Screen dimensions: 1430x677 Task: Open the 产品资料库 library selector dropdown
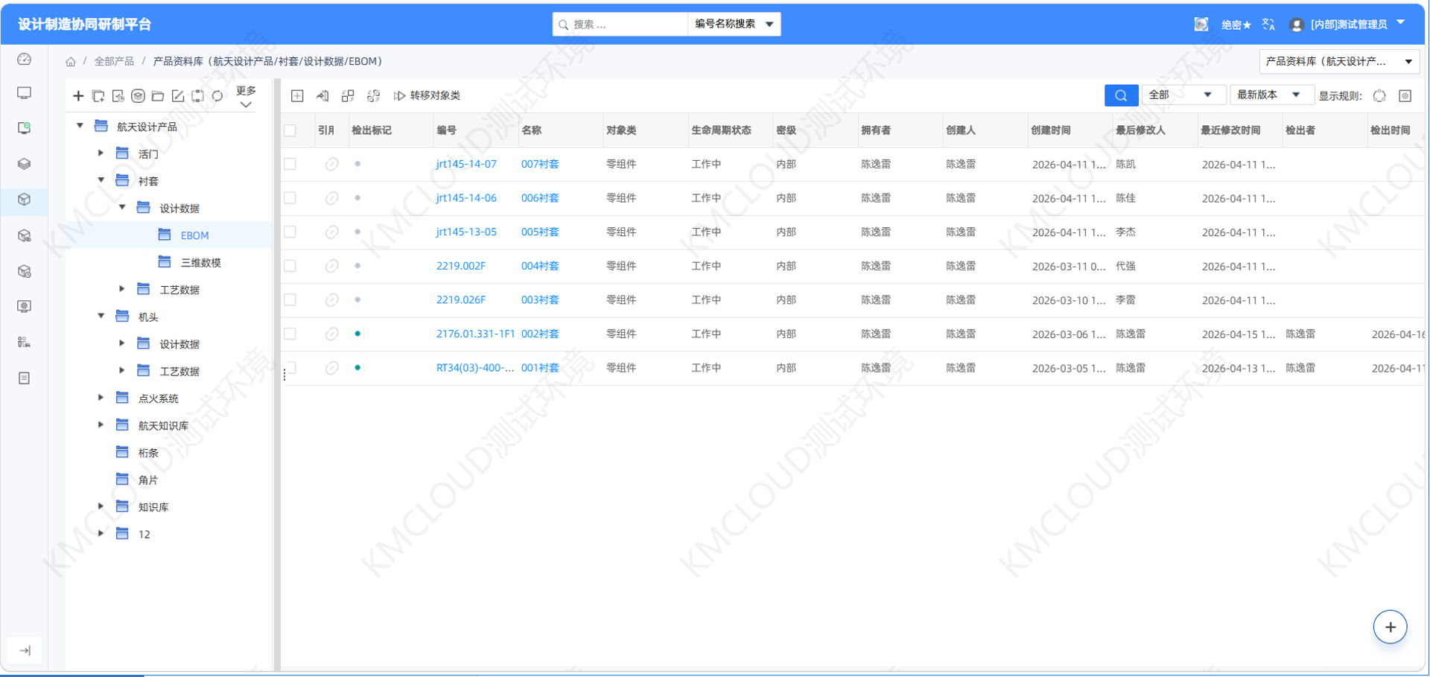pos(1339,62)
